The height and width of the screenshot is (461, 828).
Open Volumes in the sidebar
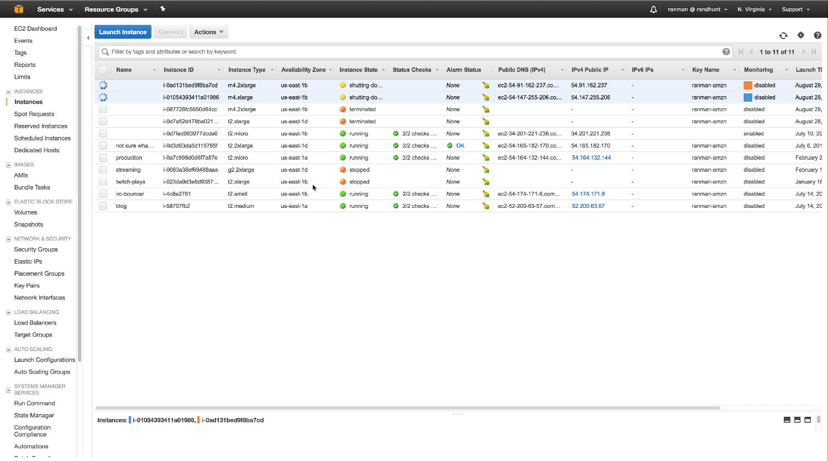[26, 212]
